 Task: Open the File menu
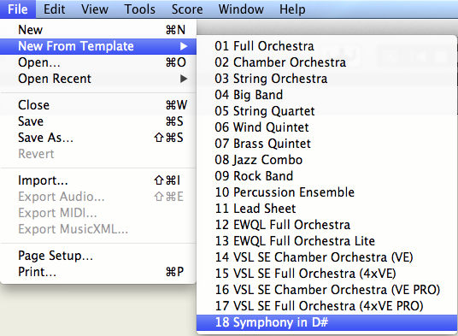pos(18,9)
